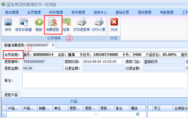
Task: Click the ellipsis button in the refund row
Action: [96, 114]
